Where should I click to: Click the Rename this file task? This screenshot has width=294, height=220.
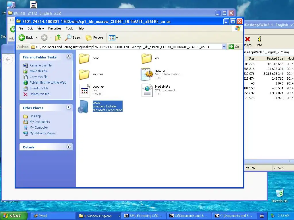click(40, 65)
